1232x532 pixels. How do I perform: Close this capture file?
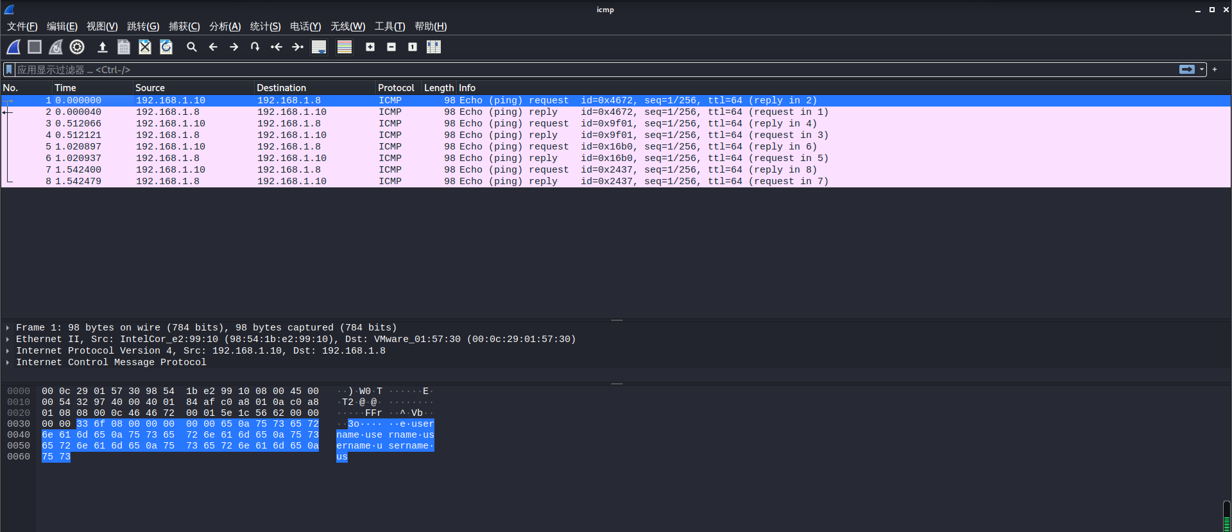(x=145, y=47)
